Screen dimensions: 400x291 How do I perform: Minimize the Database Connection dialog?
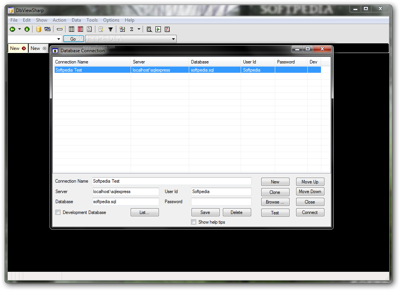pos(297,49)
